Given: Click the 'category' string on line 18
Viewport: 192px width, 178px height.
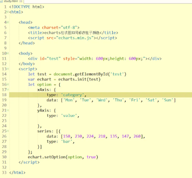Looking at the screenshot, I should [72, 95].
